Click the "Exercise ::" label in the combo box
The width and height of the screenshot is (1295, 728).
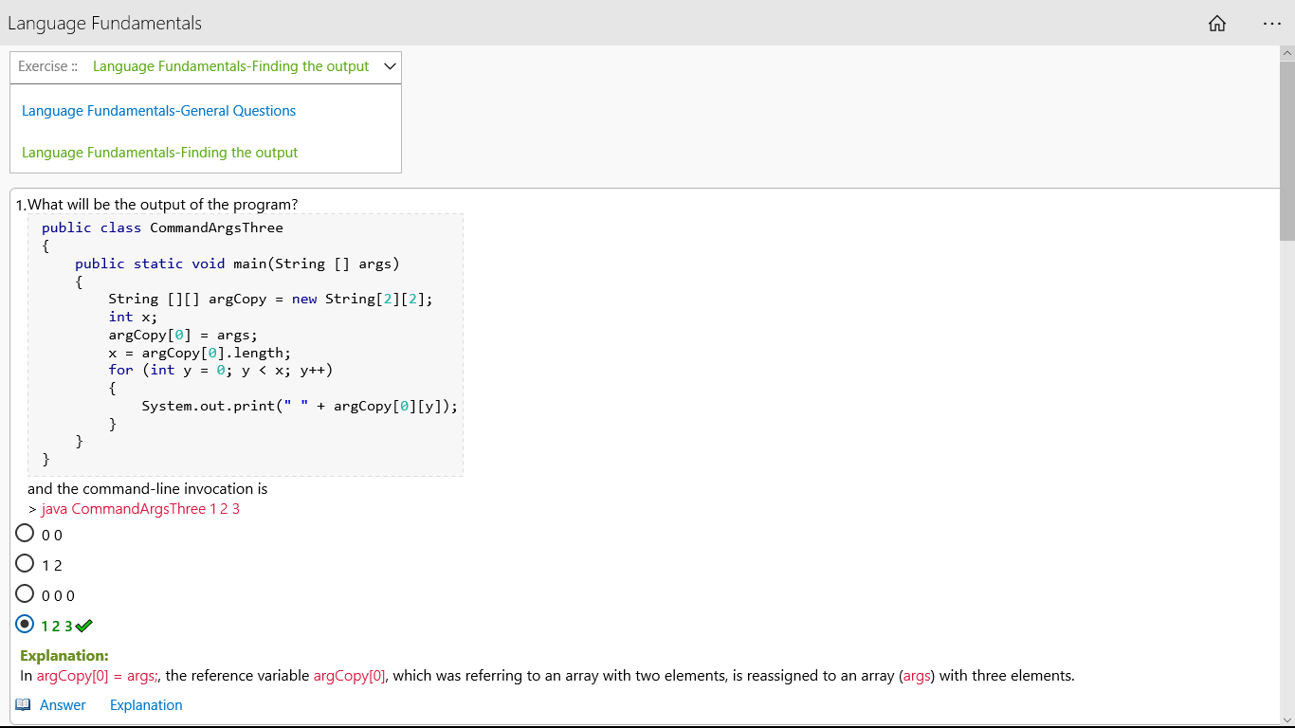point(48,66)
